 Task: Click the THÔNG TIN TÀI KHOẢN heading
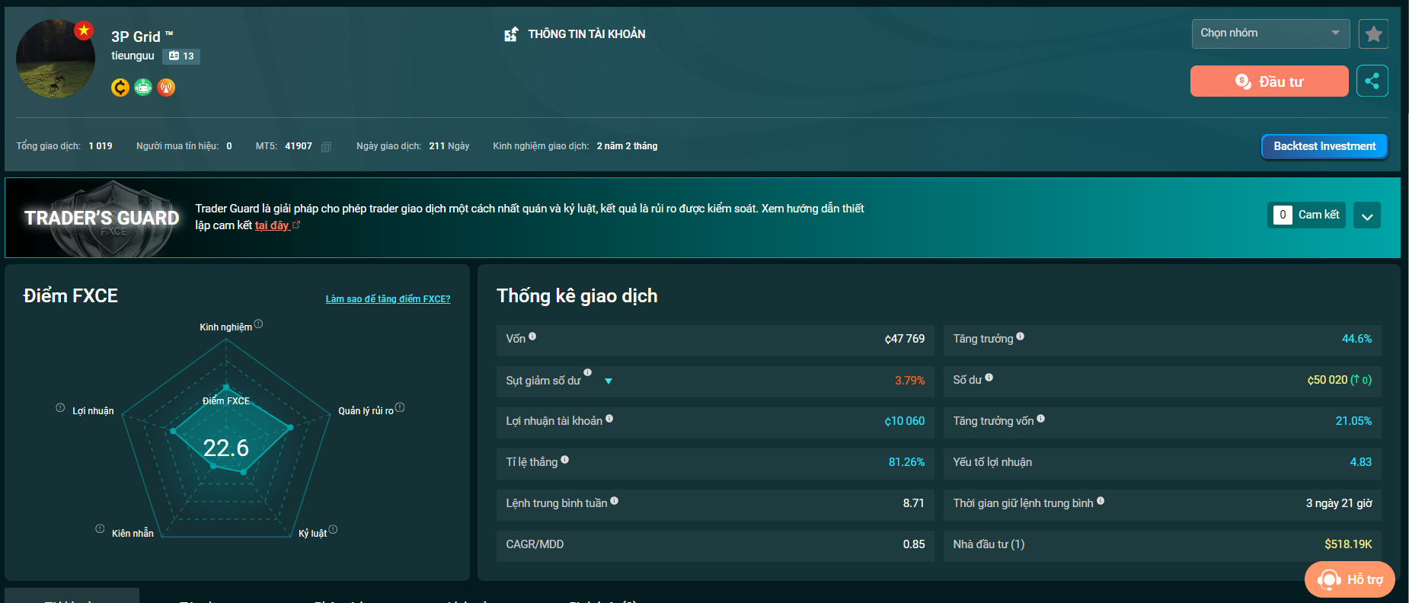[586, 34]
